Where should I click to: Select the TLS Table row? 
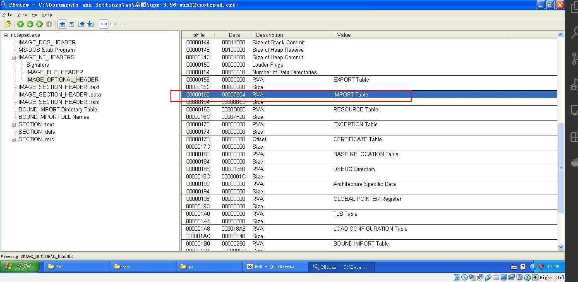click(369, 214)
